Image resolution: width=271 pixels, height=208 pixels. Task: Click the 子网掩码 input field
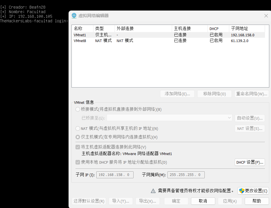(x=186, y=175)
